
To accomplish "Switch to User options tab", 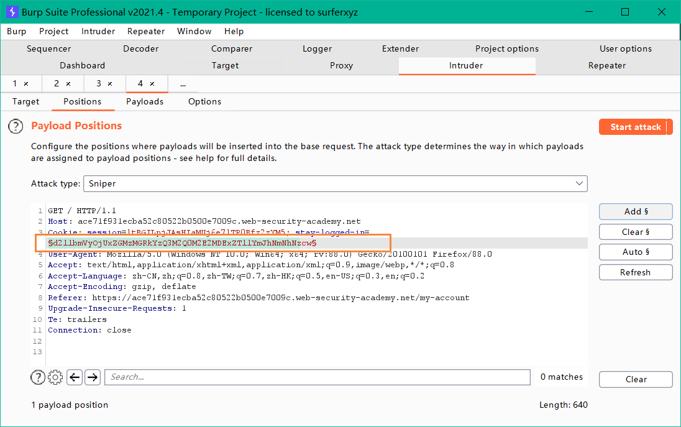I will click(x=626, y=48).
